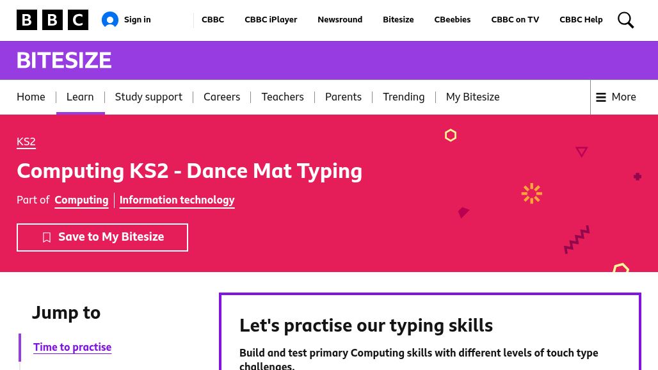Click the BBC logo
Viewport: 658px width, 370px height.
52,20
